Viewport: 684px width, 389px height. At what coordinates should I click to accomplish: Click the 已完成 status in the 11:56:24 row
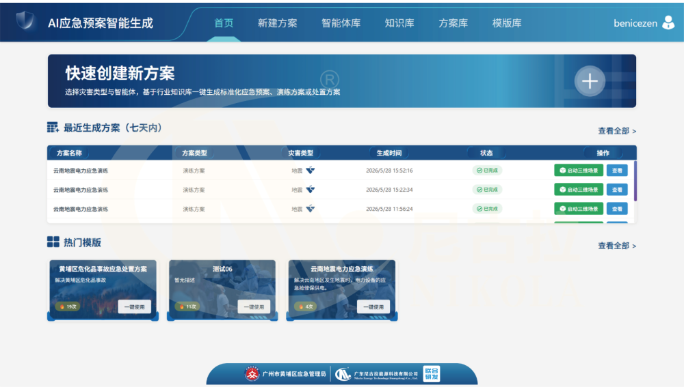coord(487,208)
